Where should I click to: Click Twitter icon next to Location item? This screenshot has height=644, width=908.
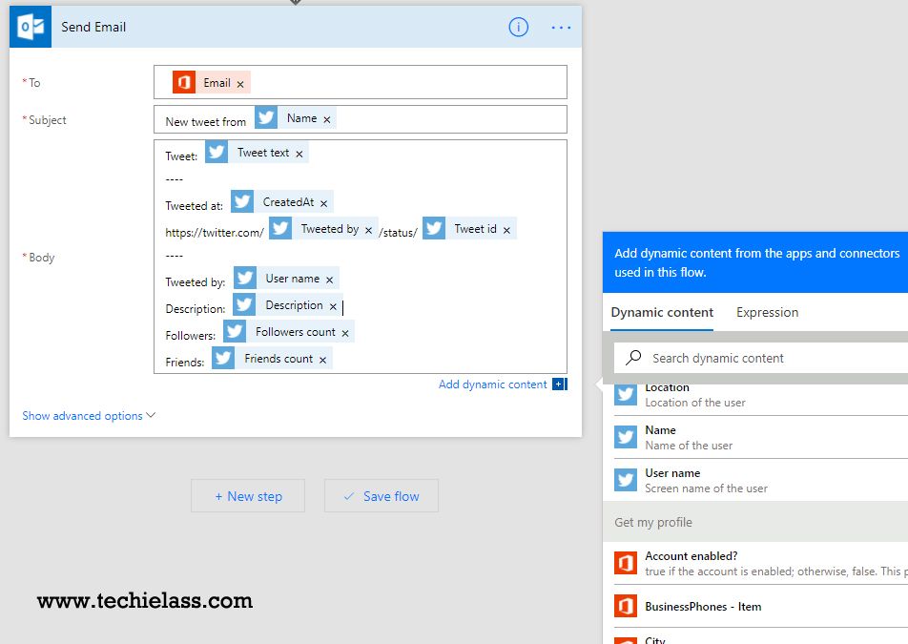(626, 394)
